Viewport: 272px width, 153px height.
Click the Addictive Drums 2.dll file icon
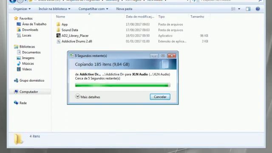click(59, 41)
